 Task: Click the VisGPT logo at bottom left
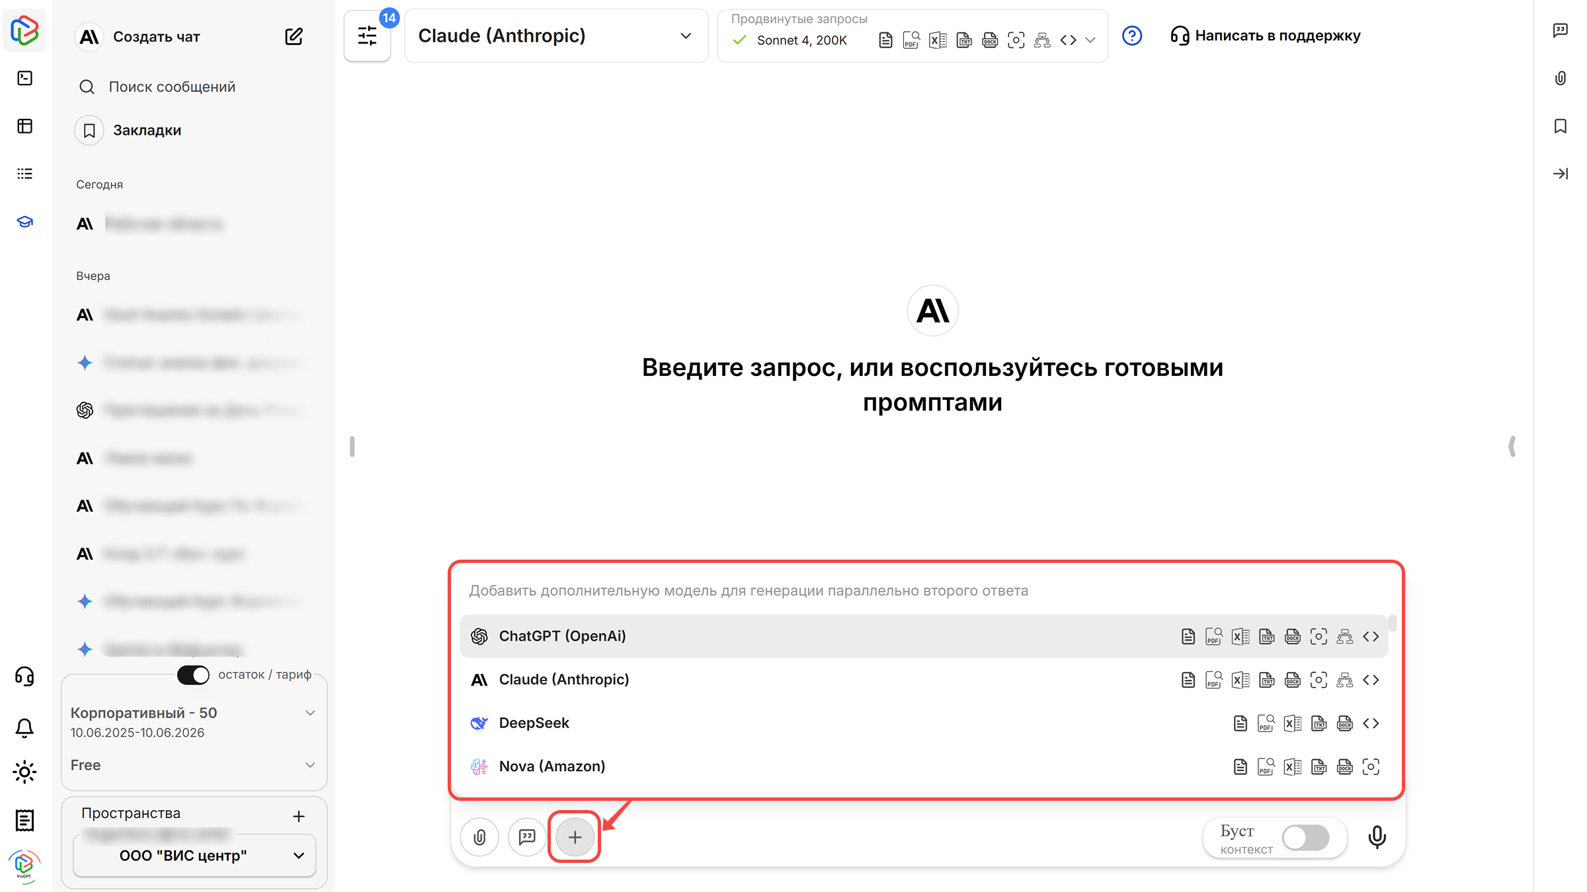point(24,866)
